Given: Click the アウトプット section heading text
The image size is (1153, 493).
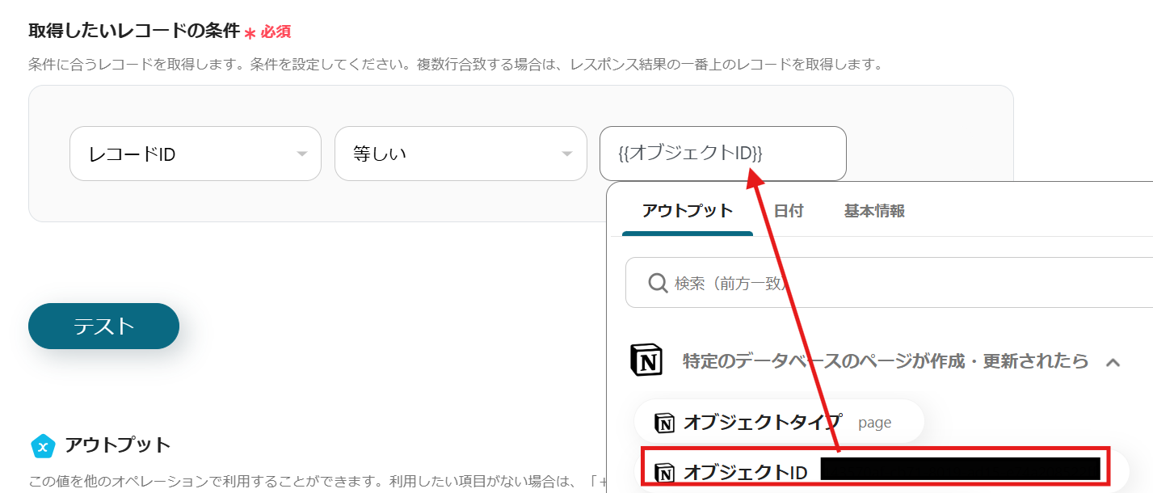Looking at the screenshot, I should pyautogui.click(x=118, y=445).
